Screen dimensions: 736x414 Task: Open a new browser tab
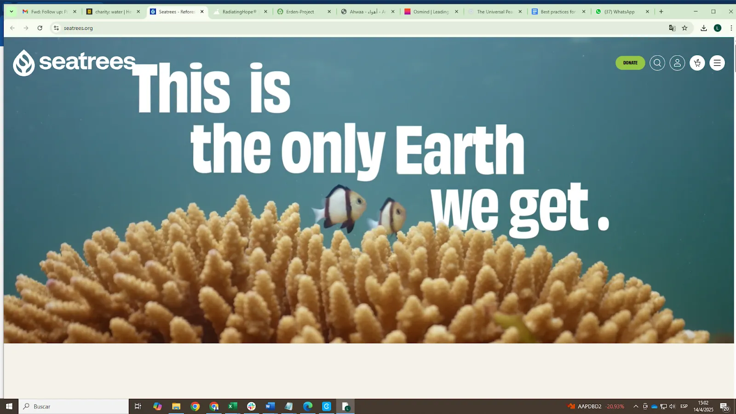[x=661, y=11]
